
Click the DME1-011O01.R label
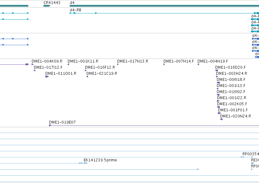tap(61, 74)
